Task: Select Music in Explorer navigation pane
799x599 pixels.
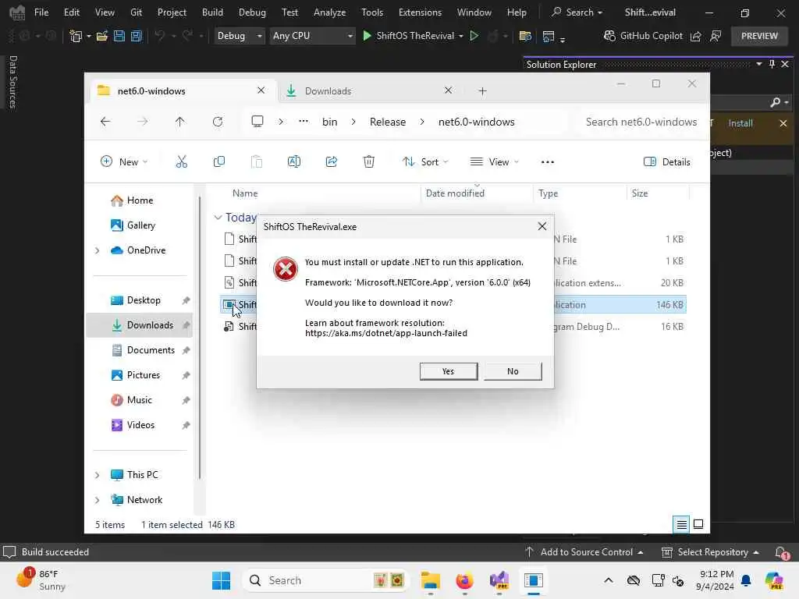Action: click(x=139, y=400)
